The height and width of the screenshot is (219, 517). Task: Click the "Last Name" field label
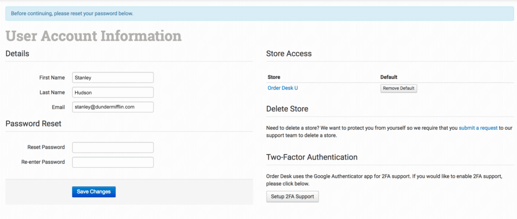pyautogui.click(x=52, y=93)
